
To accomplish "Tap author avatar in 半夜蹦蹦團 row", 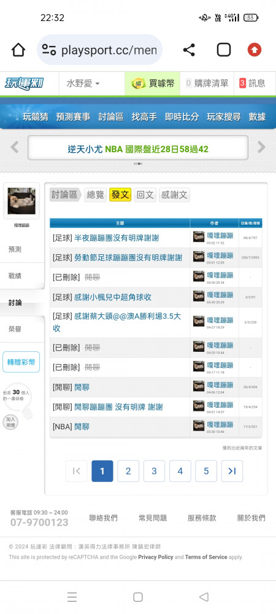I will tap(199, 236).
